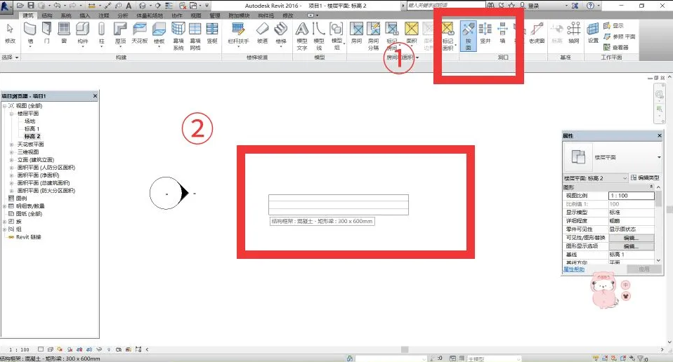Select the 栏杆扶手 (Railing) tool
The width and height of the screenshot is (673, 362).
click(238, 34)
